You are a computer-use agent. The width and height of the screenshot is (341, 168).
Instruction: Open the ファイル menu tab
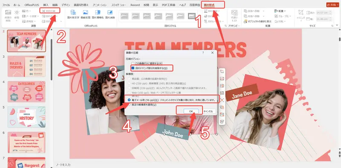point(6,5)
